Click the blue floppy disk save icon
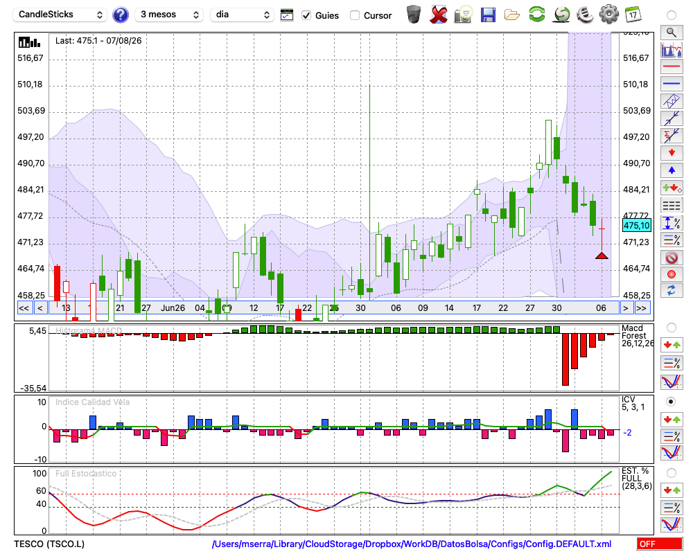Image resolution: width=693 pixels, height=554 pixels. 488,15
